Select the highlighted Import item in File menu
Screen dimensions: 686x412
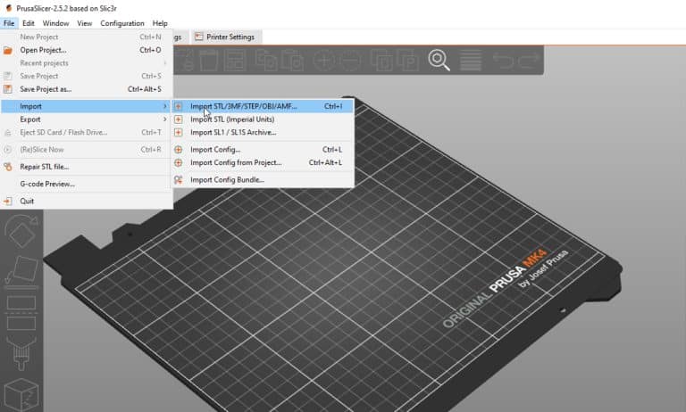pyautogui.click(x=86, y=106)
